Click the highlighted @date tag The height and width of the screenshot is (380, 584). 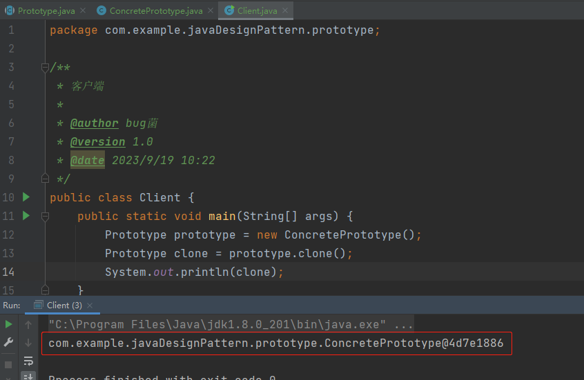pyautogui.click(x=88, y=161)
